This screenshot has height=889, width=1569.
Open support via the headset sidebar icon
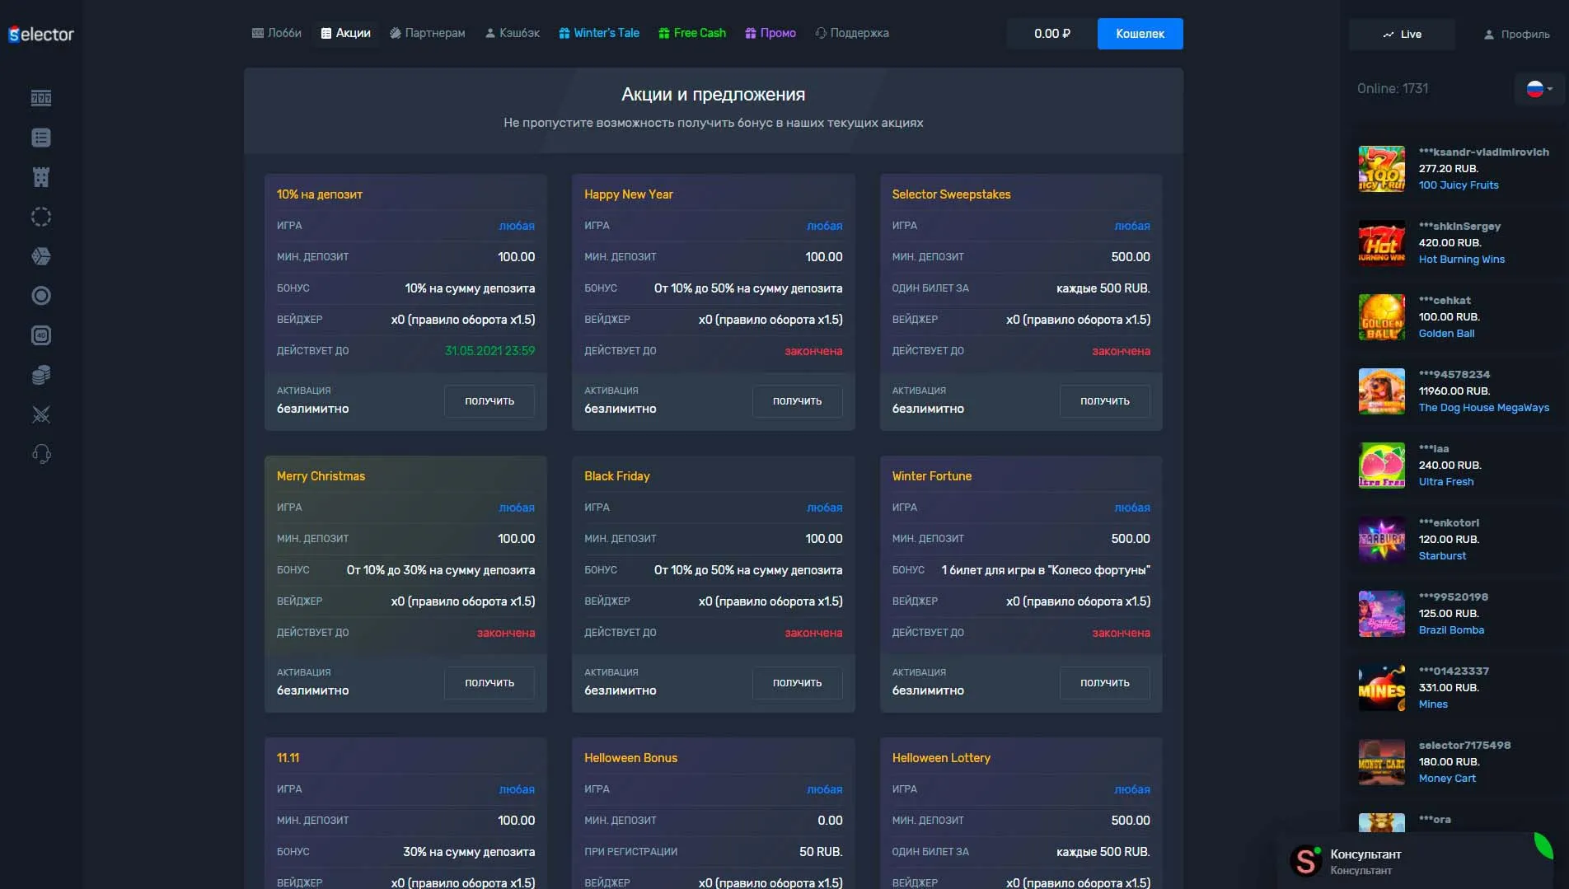tap(41, 454)
